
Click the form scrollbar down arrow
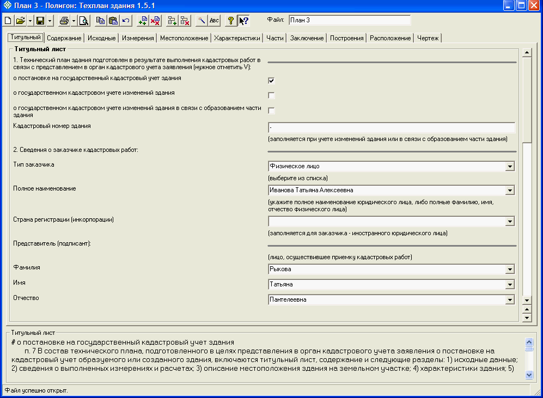[527, 301]
